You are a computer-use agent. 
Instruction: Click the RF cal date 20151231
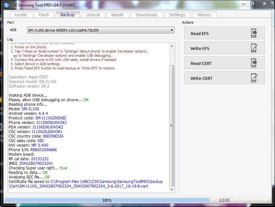point(40,159)
